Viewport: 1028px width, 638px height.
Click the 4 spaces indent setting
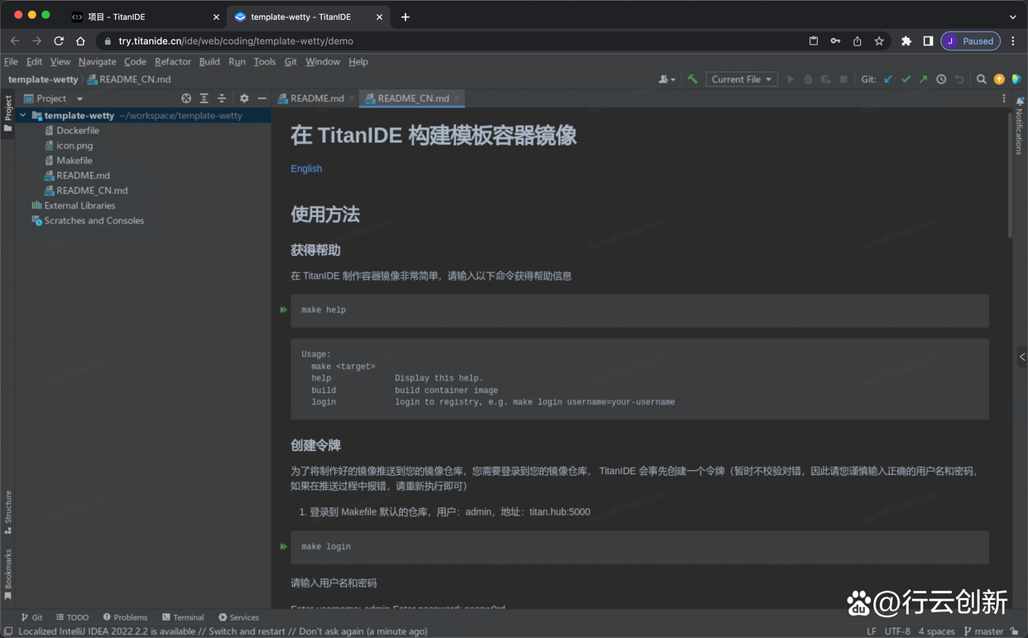936,631
